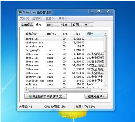Click the vertical scrollbar up arrow
Viewport: 135px width, 122px height.
coord(106,33)
